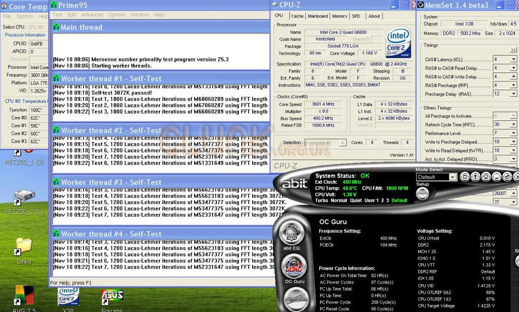519x312 pixels.
Task: Click the Core Speed value 3601.4 MHz
Action: 323,104
